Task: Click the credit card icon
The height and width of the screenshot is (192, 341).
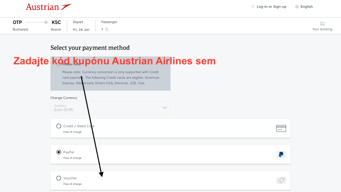Action: [x=281, y=128]
